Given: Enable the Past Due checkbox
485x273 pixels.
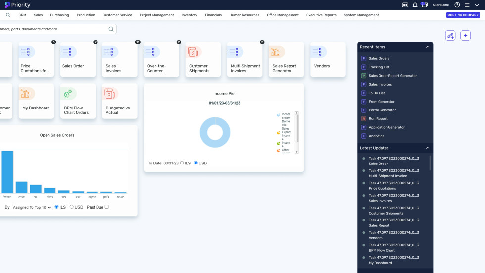Looking at the screenshot, I should [x=106, y=207].
